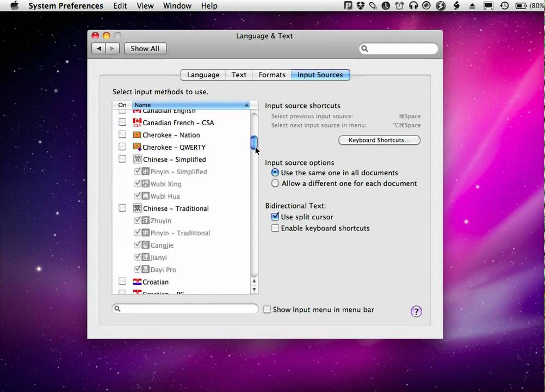Open the Time Machine menu bar icon
Viewport: 545px width, 392px height.
click(504, 5)
